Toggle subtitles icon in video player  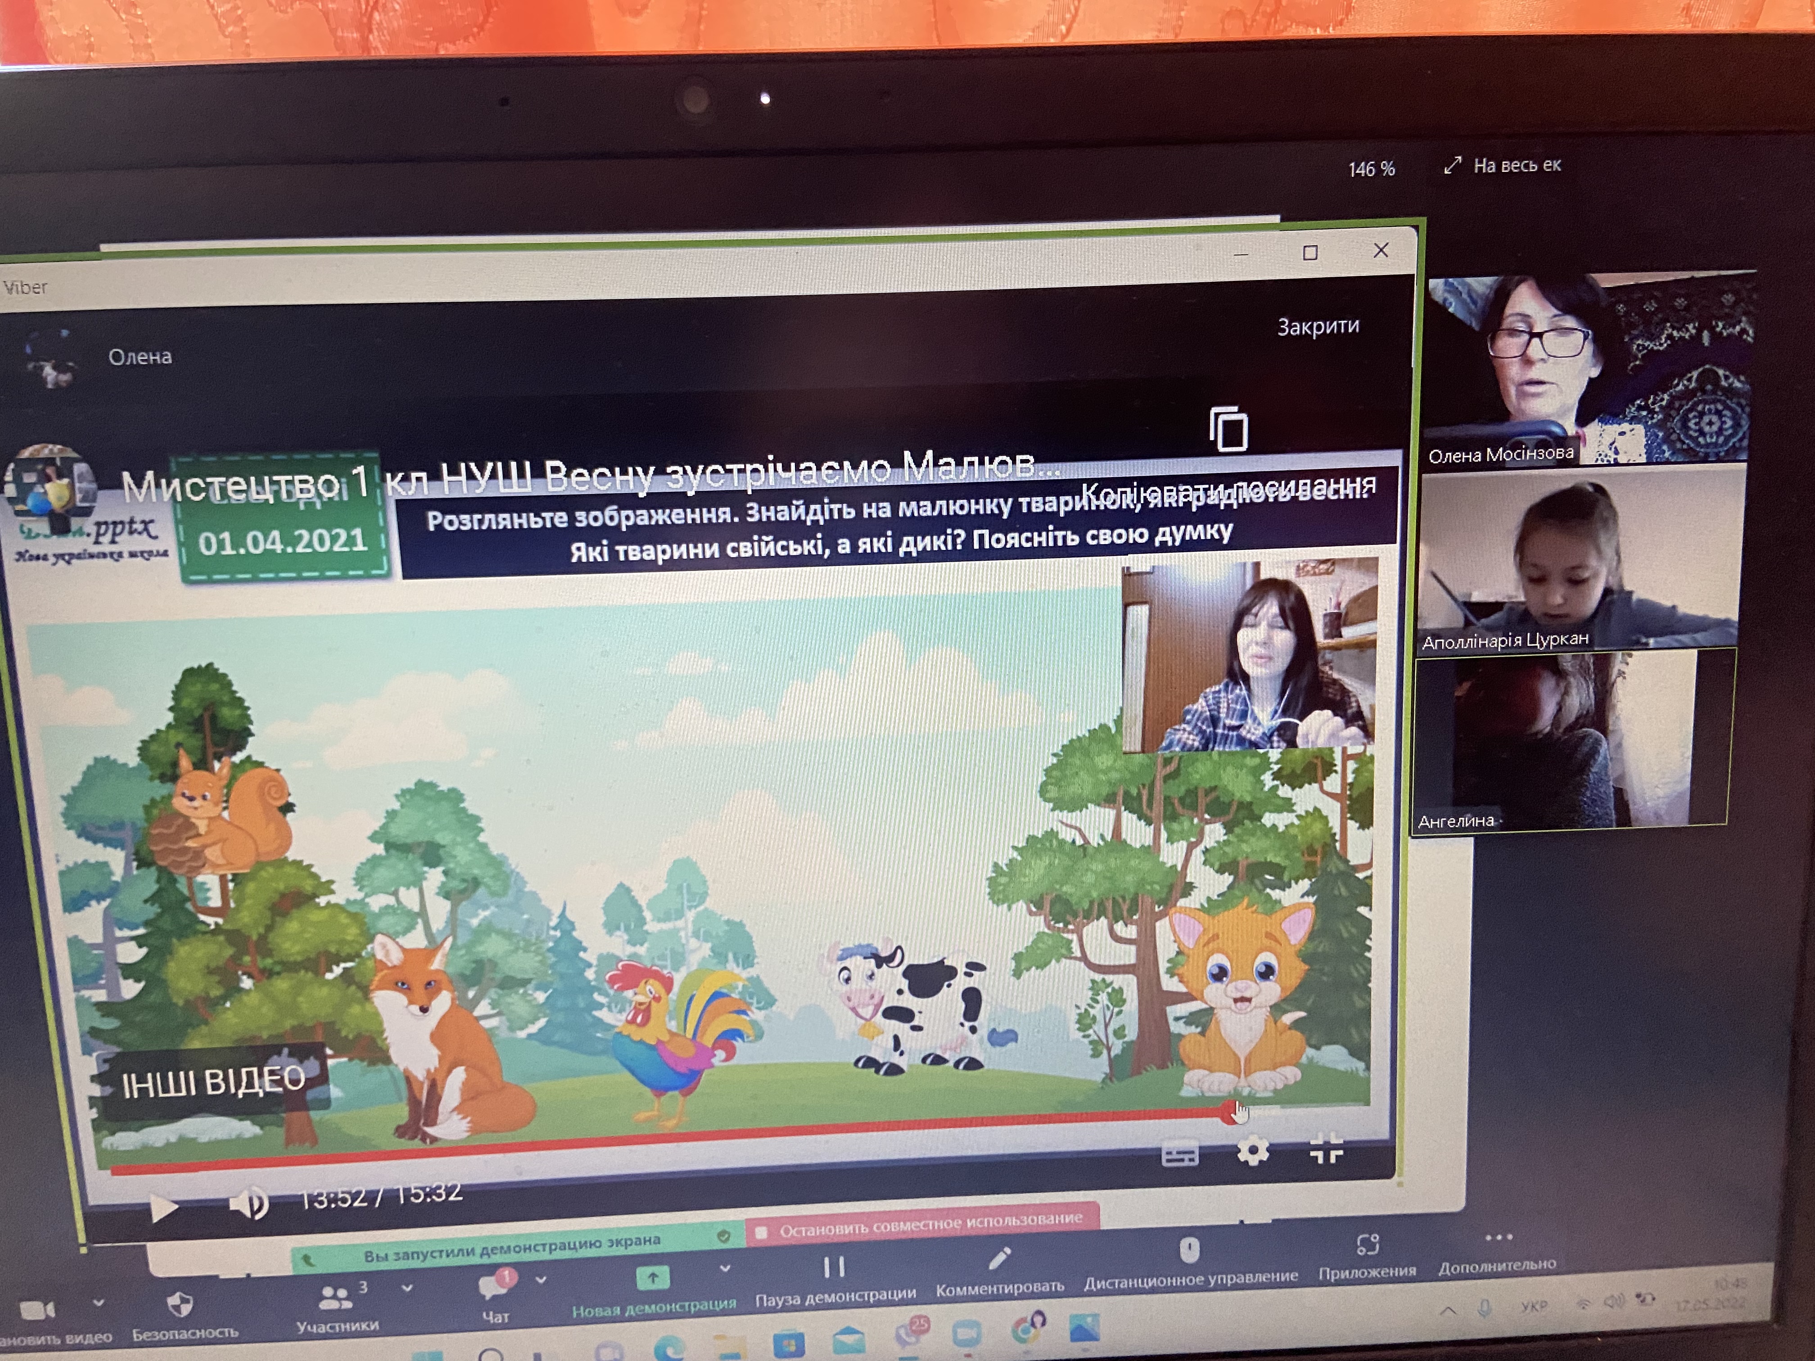coord(1180,1155)
